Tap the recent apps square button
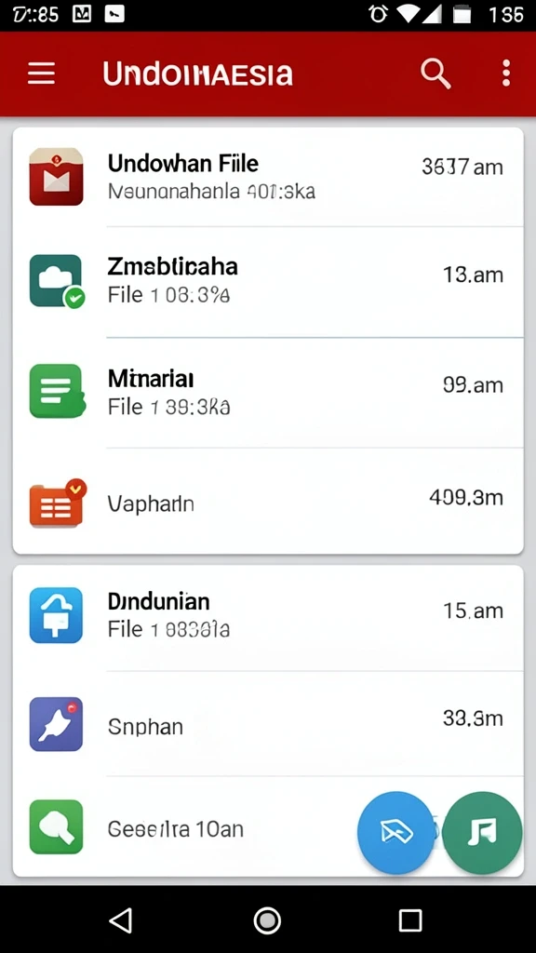Image resolution: width=536 pixels, height=953 pixels. pyautogui.click(x=410, y=920)
